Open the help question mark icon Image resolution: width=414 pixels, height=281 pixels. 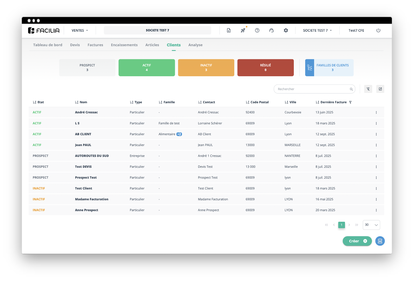pos(257,30)
